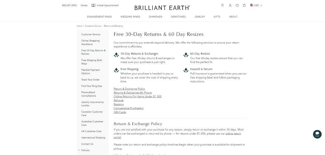The image size is (325, 155).
Task: Open Customer Service sidebar item
Action: click(91, 34)
